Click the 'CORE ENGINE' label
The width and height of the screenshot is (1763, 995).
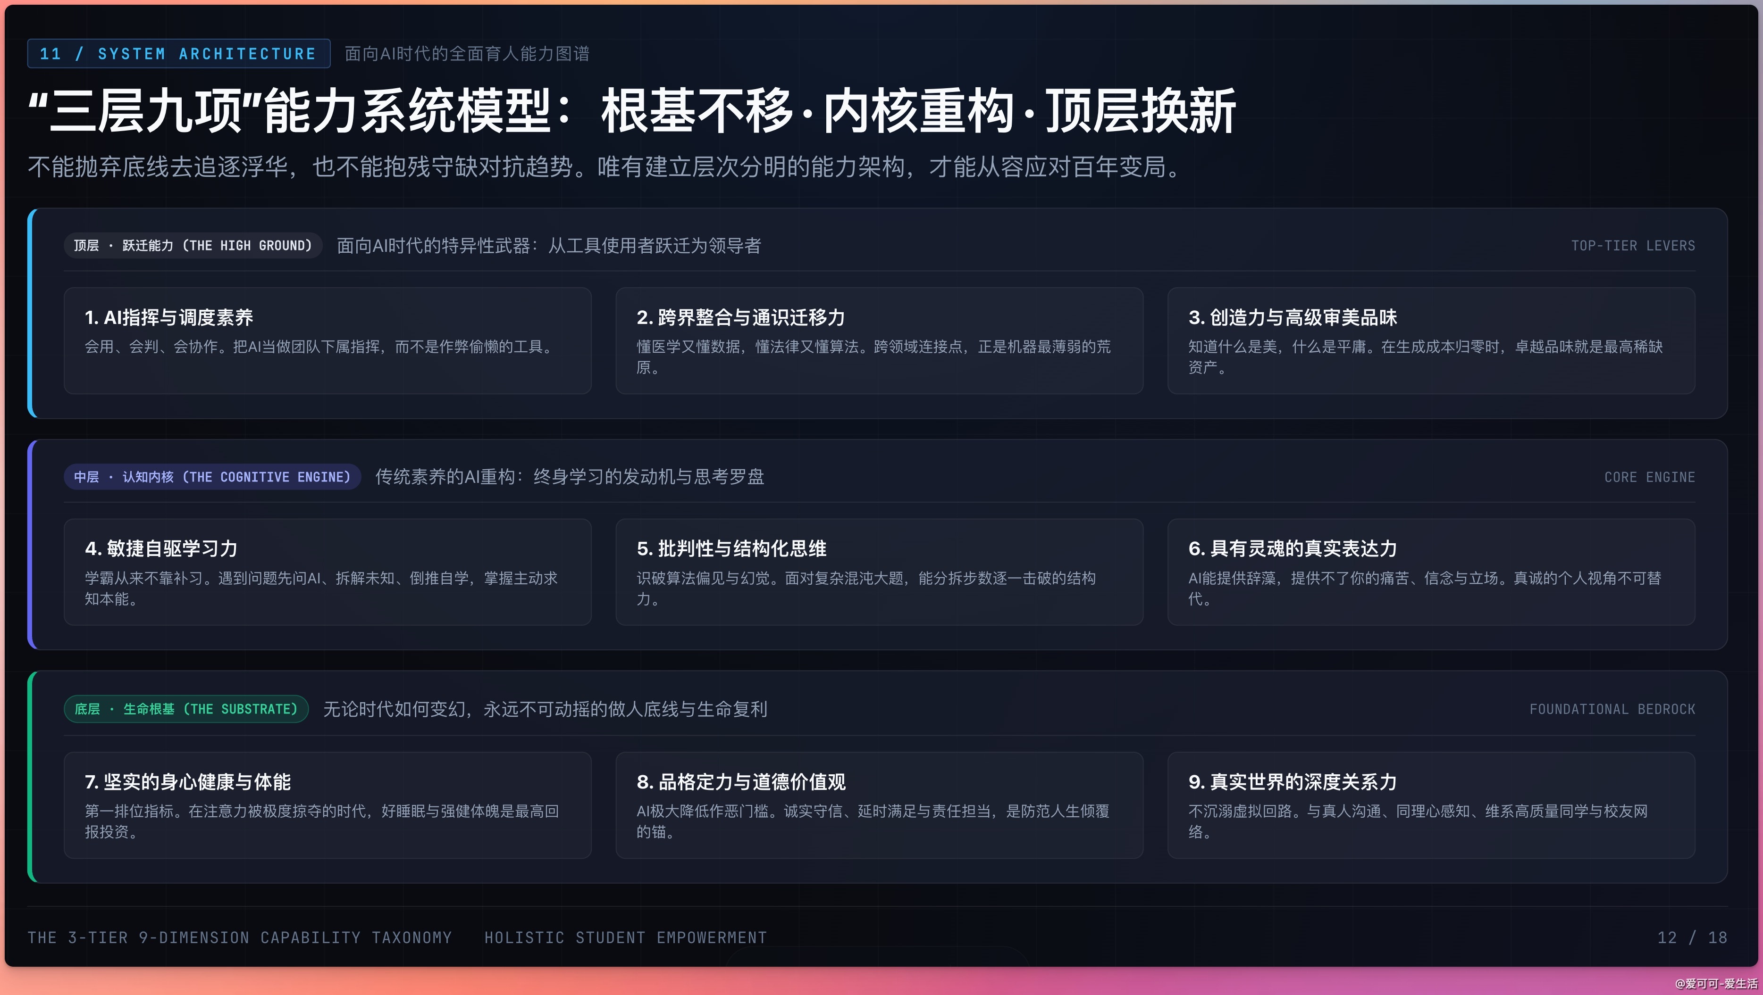(1649, 477)
